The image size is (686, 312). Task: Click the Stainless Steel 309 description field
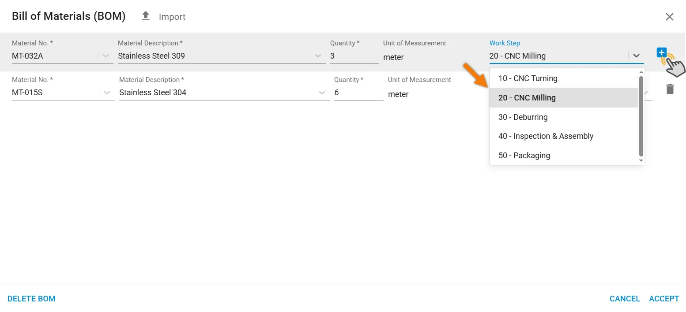point(222,56)
